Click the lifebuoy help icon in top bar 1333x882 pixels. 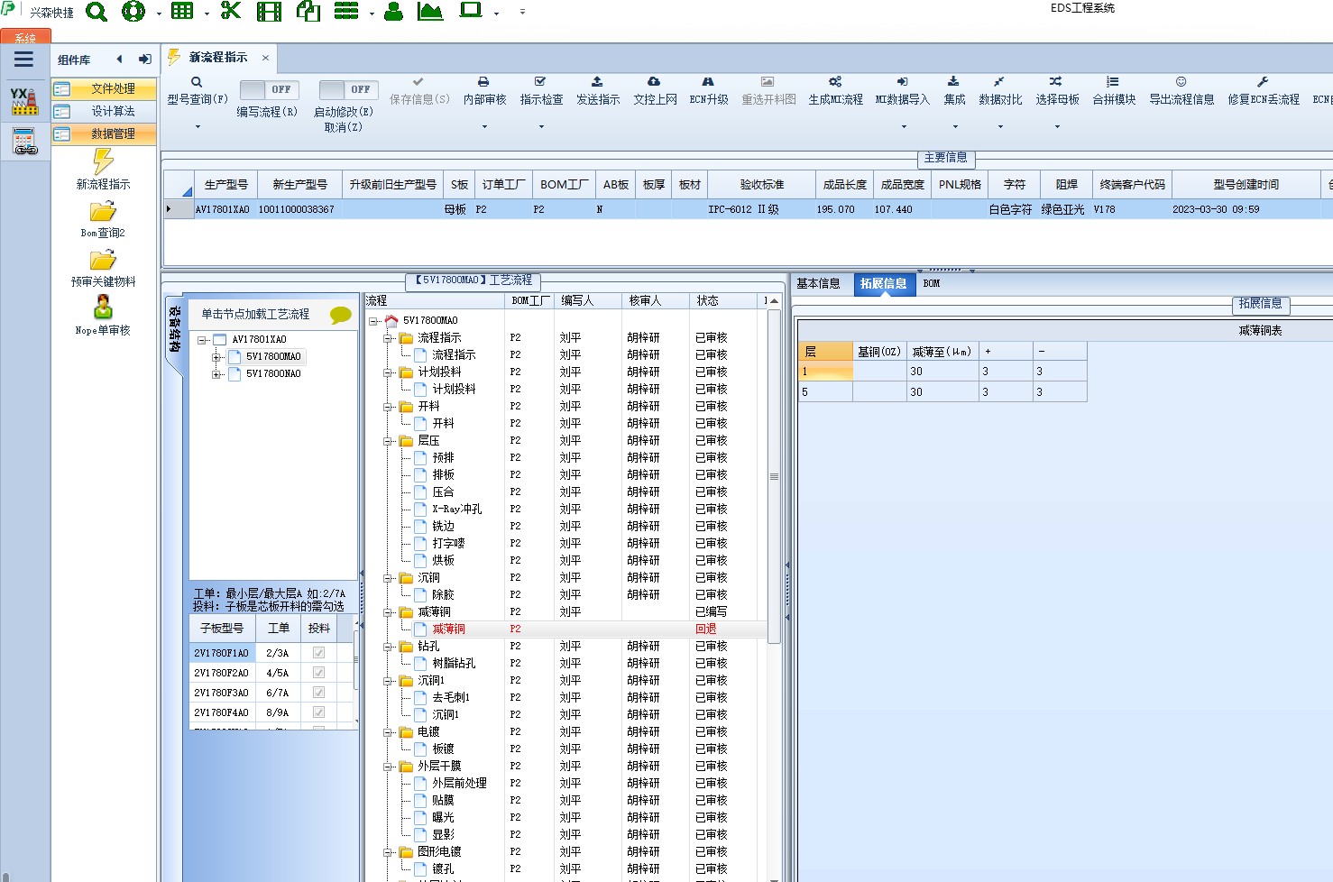(x=133, y=12)
